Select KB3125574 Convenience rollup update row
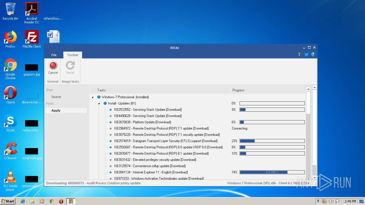The image size is (365, 205). [150, 166]
